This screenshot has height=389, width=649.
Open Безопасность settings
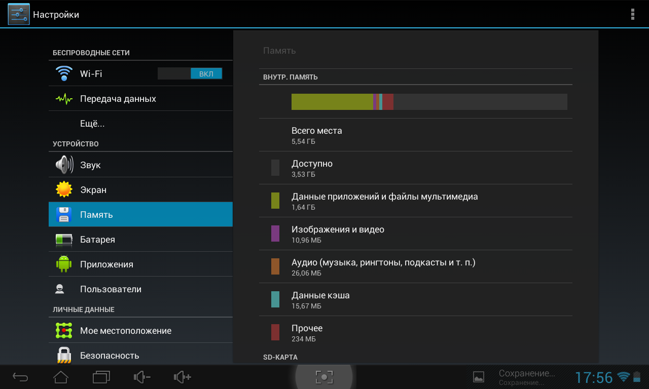pyautogui.click(x=140, y=354)
